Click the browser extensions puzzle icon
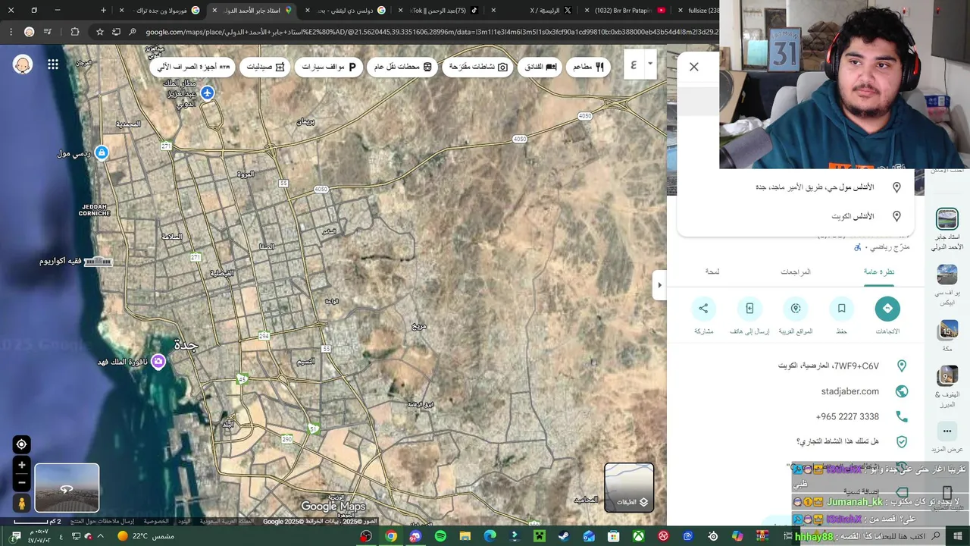Image resolution: width=970 pixels, height=546 pixels. pyautogui.click(x=74, y=32)
